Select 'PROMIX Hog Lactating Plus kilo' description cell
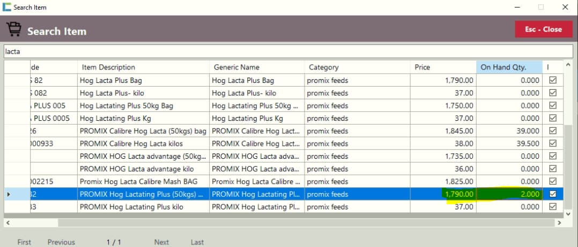578x247 pixels. click(x=143, y=207)
